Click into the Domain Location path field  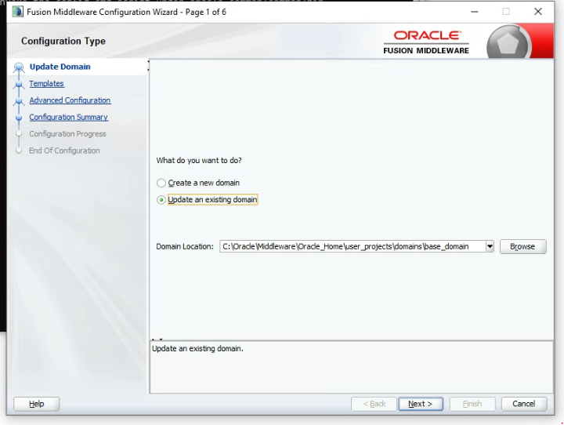tap(352, 246)
